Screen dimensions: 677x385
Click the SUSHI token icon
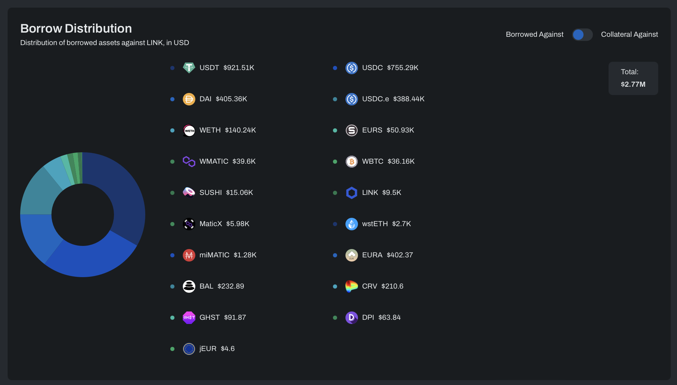[x=189, y=192]
